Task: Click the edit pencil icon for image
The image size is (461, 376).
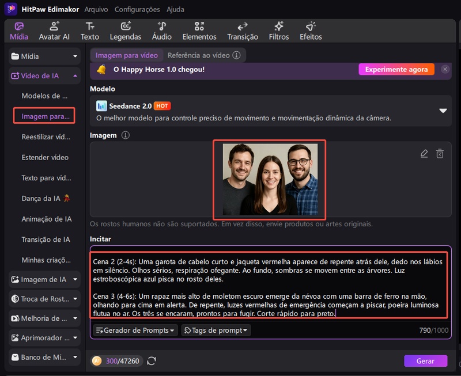Action: (424, 153)
